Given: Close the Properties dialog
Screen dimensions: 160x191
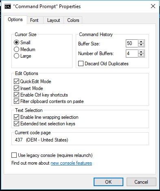Looking at the screenshot, I should click(x=153, y=6).
